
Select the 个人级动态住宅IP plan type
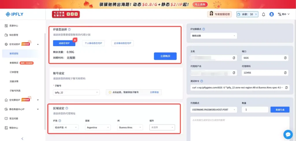pyautogui.click(x=93, y=43)
